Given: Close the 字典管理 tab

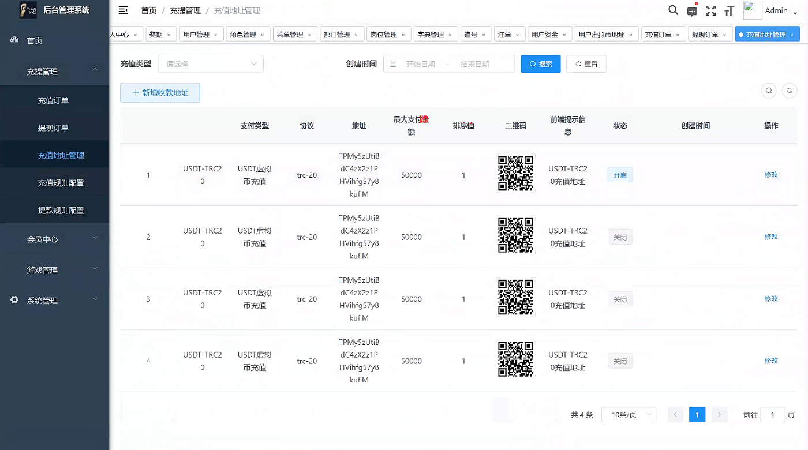Looking at the screenshot, I should click(x=450, y=35).
